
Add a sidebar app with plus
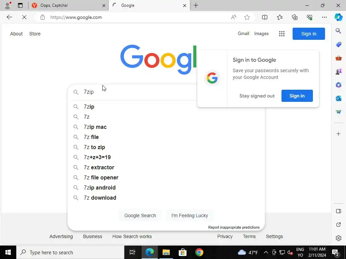[338, 134]
